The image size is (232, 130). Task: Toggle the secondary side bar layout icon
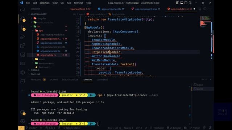[x=186, y=3]
